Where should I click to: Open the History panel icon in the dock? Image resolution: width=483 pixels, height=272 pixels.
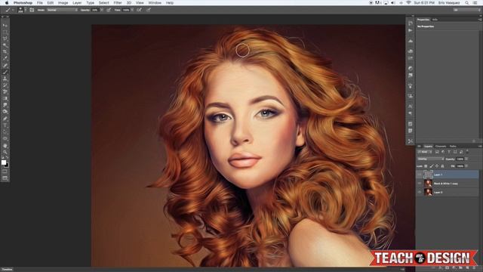coord(411,23)
